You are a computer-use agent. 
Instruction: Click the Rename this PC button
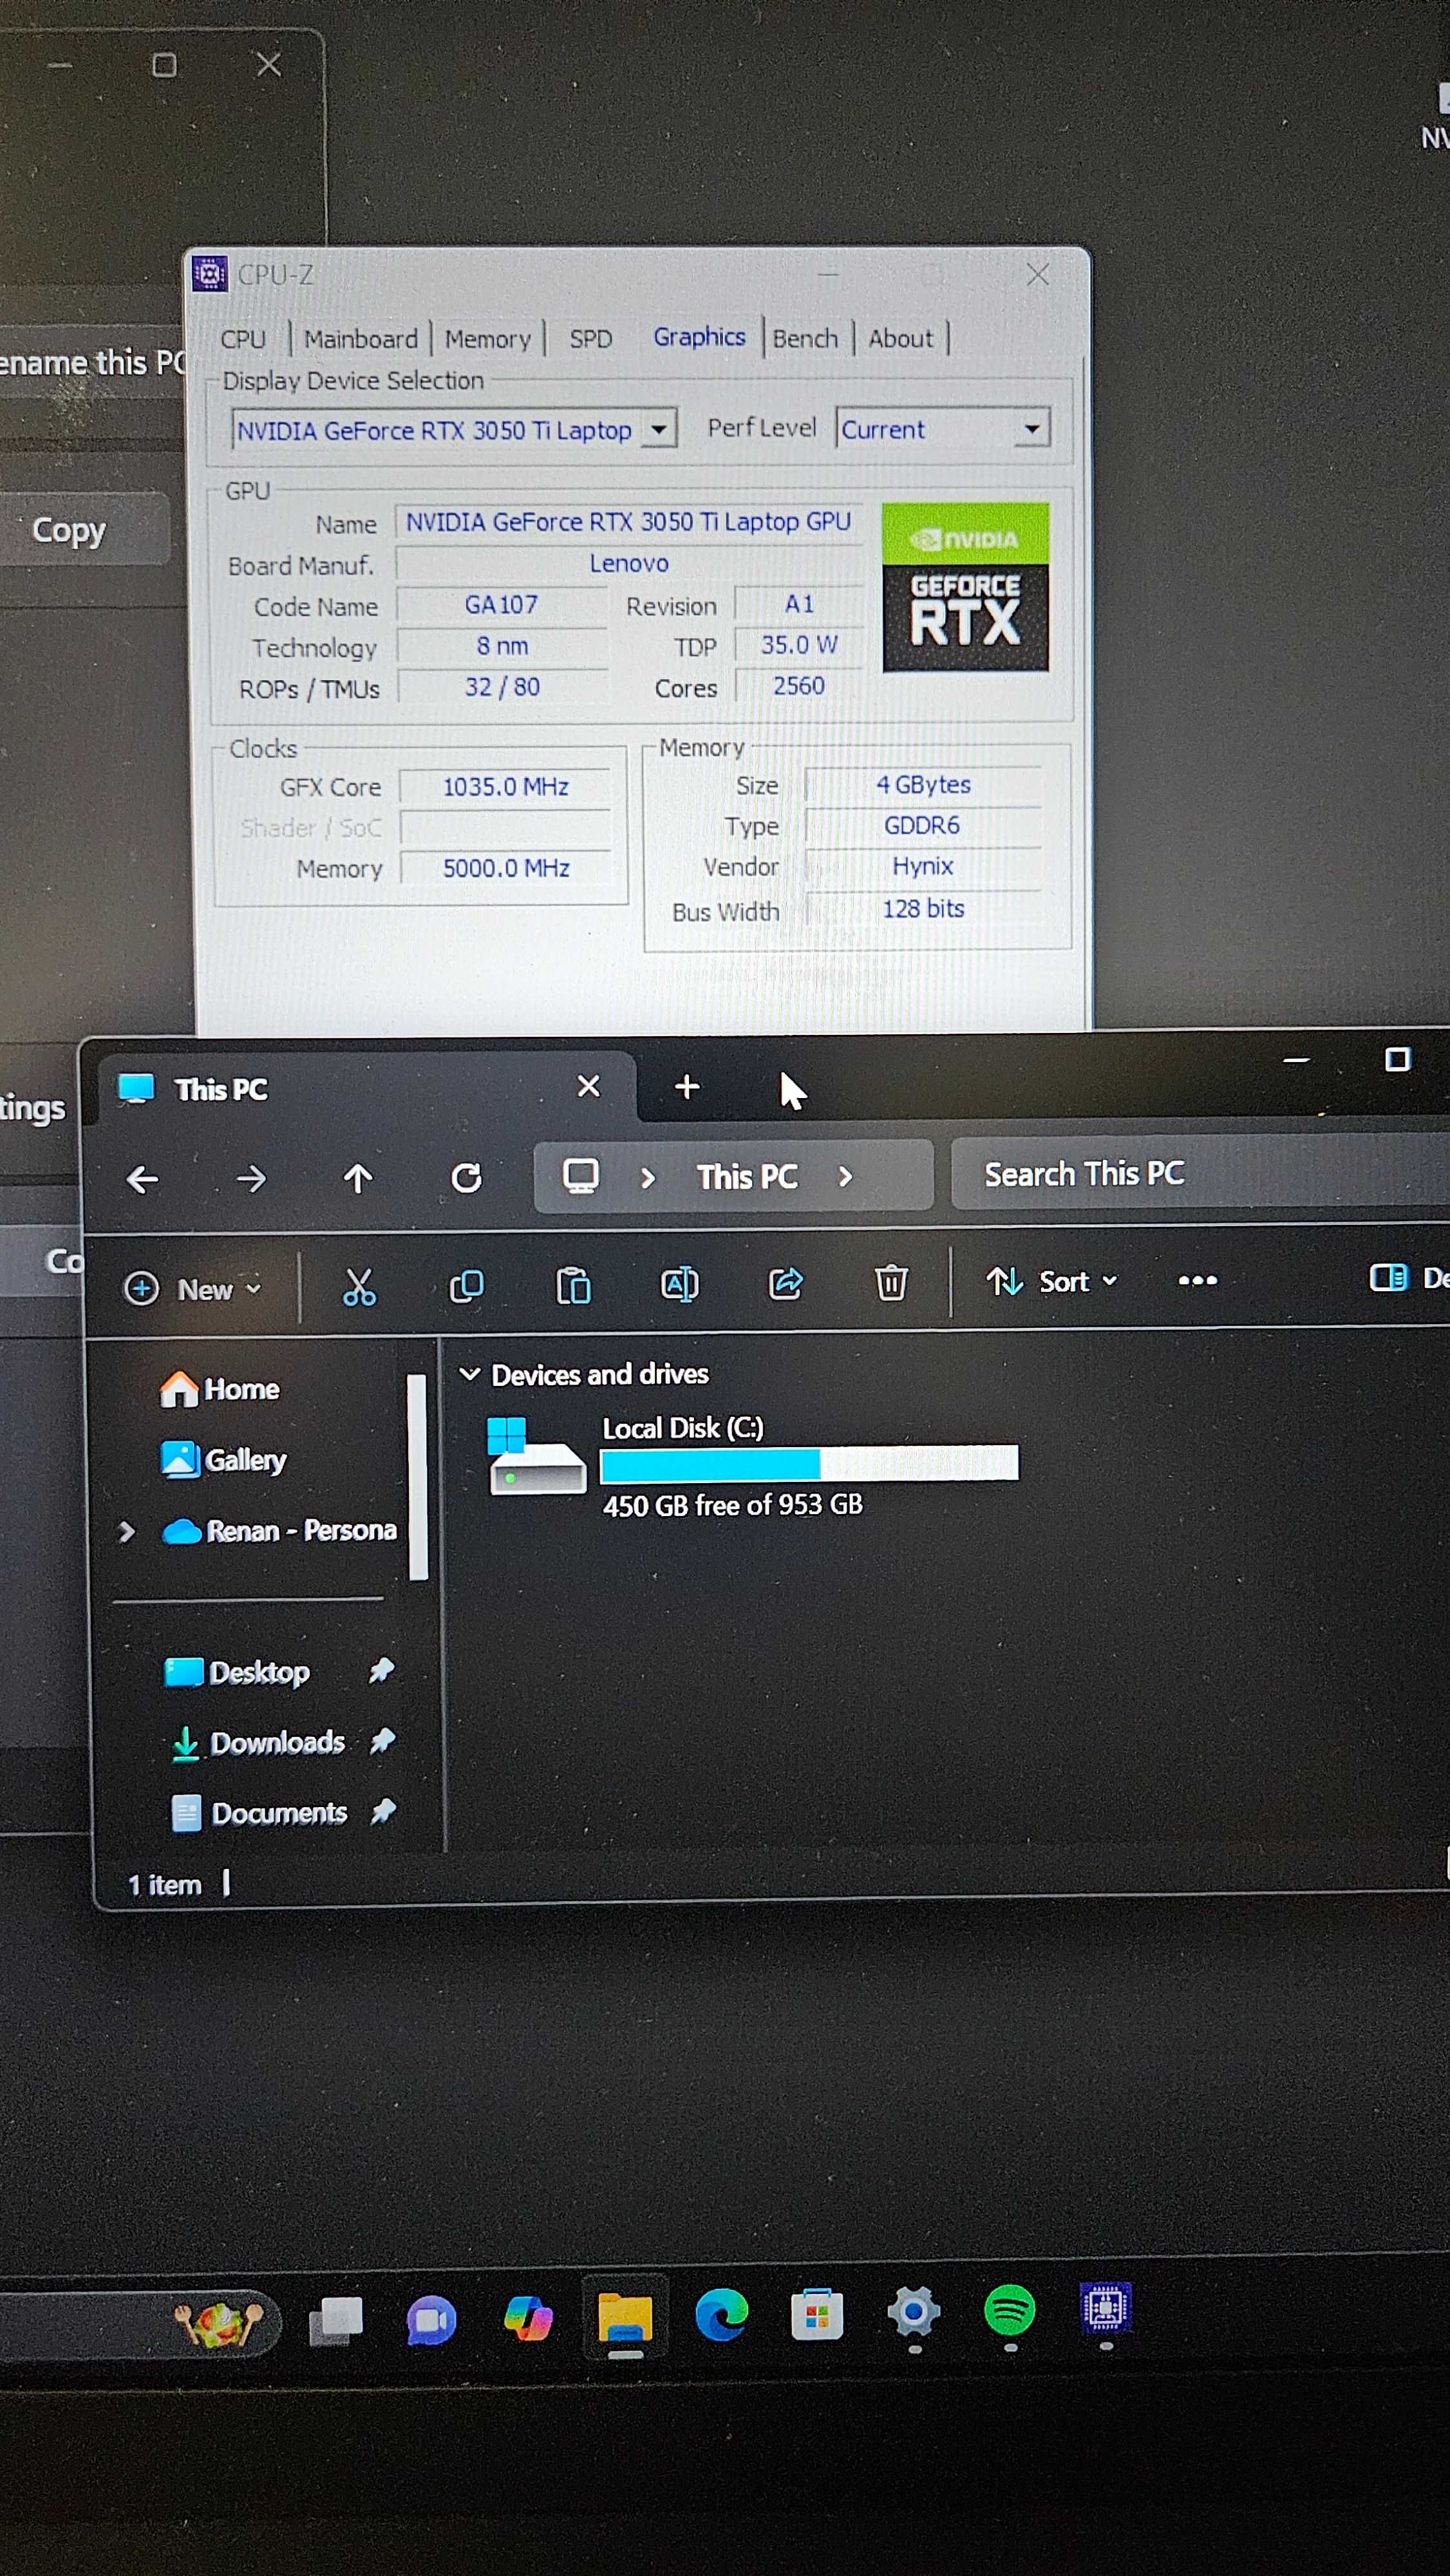91,362
